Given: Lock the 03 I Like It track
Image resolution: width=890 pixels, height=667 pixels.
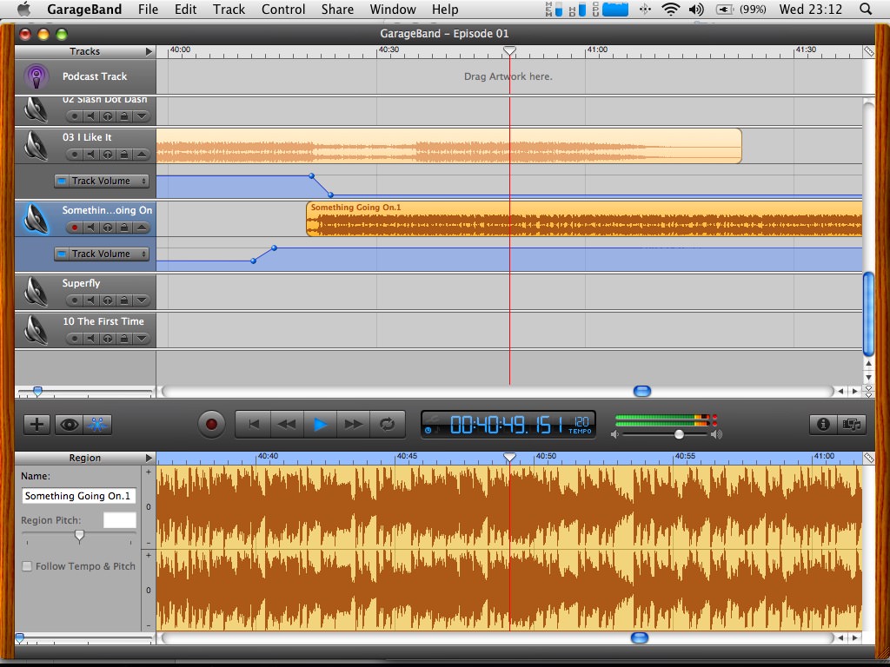Looking at the screenshot, I should pyautogui.click(x=124, y=155).
